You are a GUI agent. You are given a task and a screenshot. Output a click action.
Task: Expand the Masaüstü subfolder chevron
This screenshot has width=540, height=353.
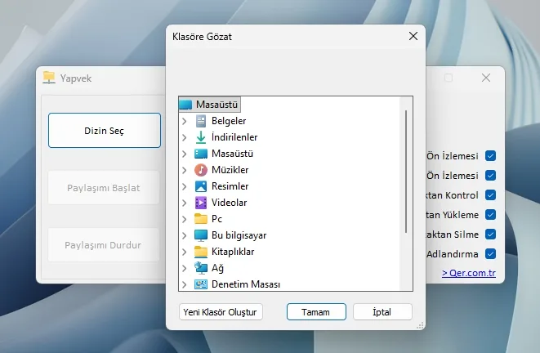185,154
